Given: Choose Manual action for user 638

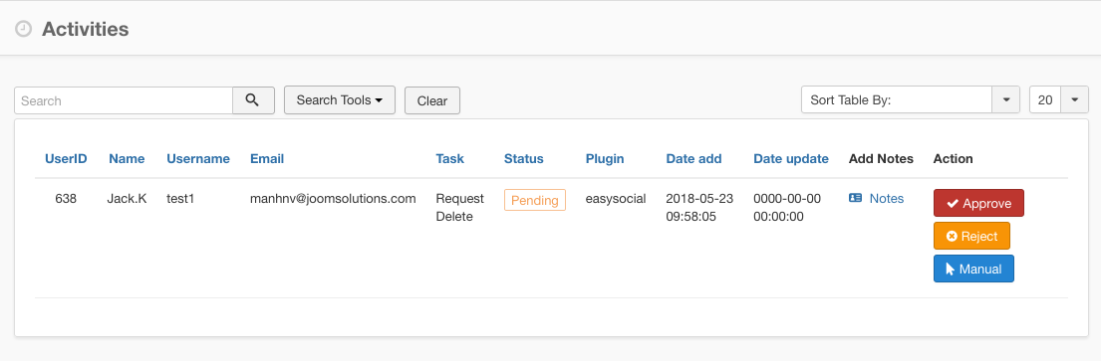Looking at the screenshot, I should click(973, 270).
